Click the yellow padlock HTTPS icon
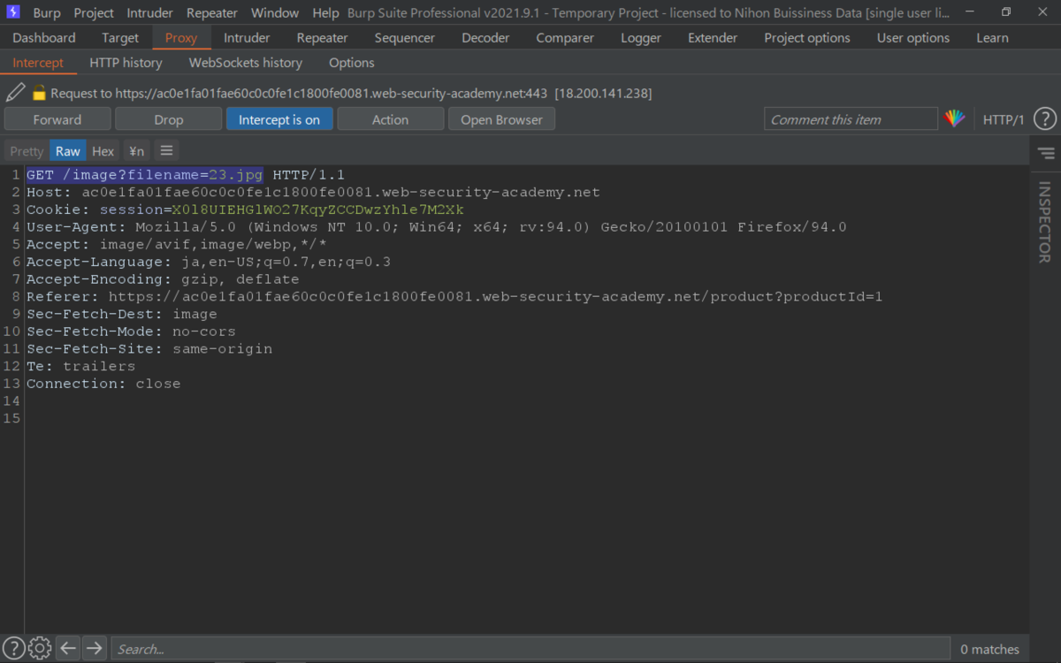 [x=39, y=93]
